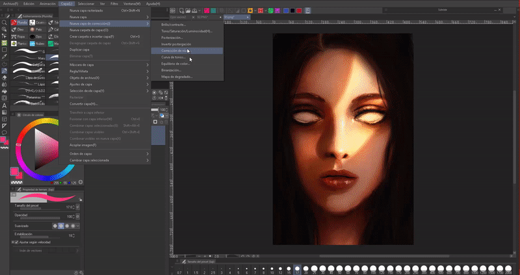Viewport: 520px width, 275px height.
Task: Choose the Plumilla pen sub tool
Action: point(21,22)
